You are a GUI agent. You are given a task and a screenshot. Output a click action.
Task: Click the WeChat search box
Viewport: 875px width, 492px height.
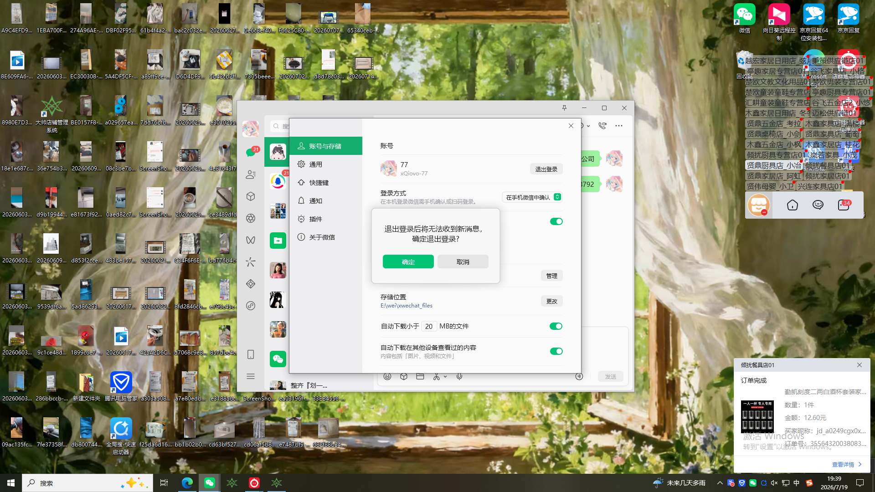click(x=279, y=126)
